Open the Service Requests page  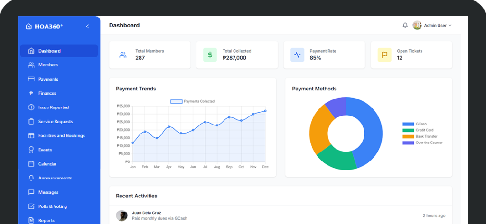coord(55,122)
